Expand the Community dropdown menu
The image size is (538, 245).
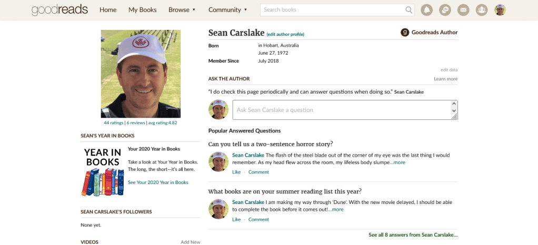[x=227, y=10]
